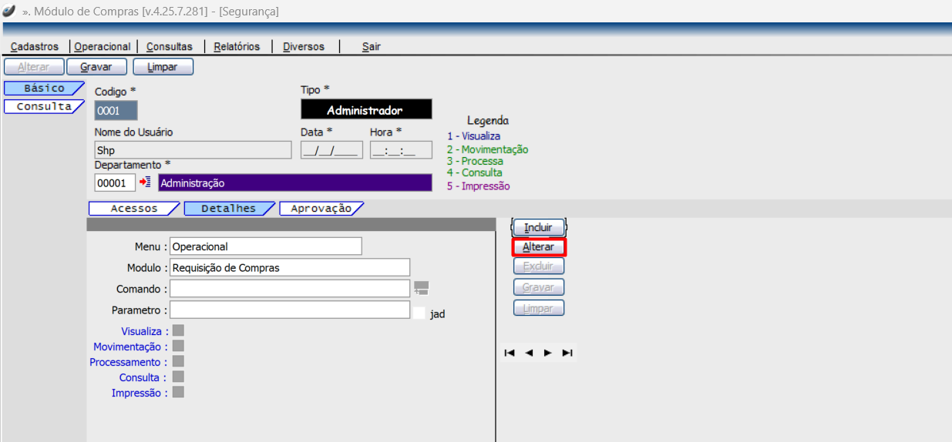The width and height of the screenshot is (952, 442).
Task: Switch to the Aprovação tab
Action: (321, 209)
